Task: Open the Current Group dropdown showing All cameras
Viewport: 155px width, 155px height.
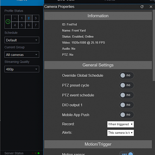Action: [x=22, y=55]
